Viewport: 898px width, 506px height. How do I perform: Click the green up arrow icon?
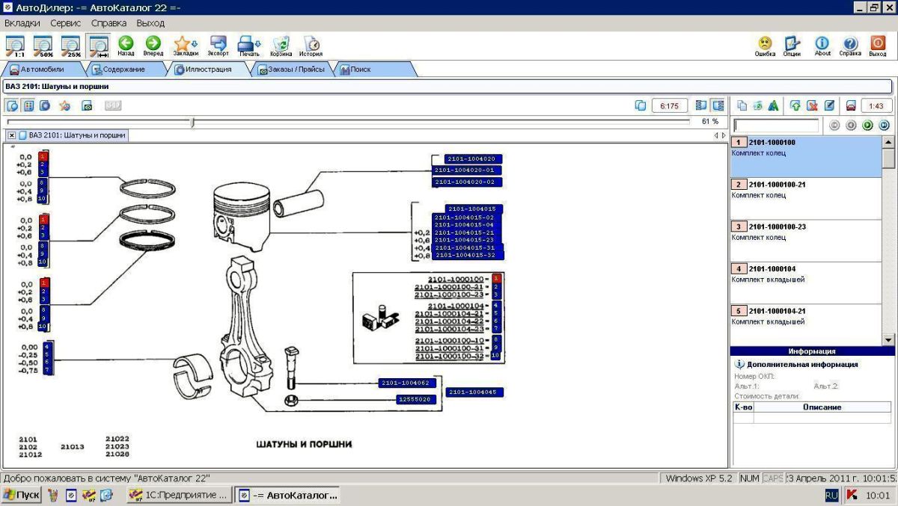click(x=795, y=105)
